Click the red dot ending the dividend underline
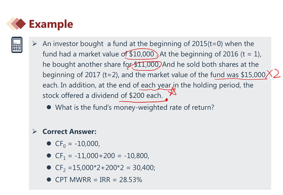This screenshot has height=195, width=283. coord(166,100)
